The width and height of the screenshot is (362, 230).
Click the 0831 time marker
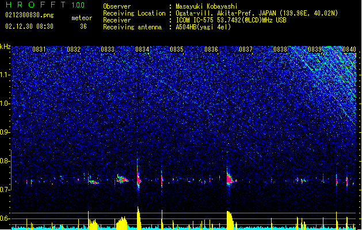click(x=39, y=49)
